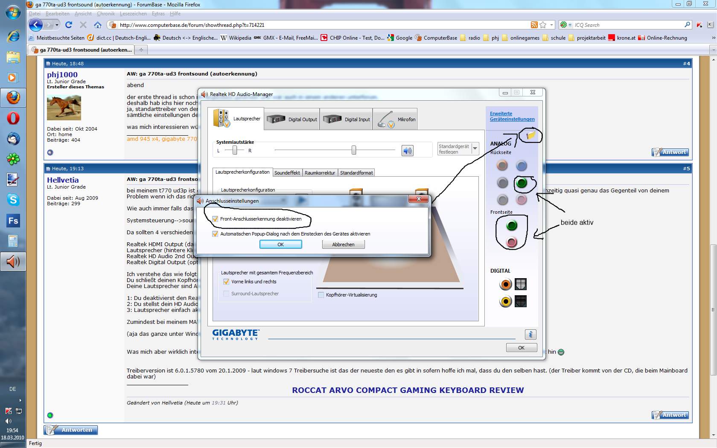
Task: Click Antworten button below the thread
Action: pos(71,430)
